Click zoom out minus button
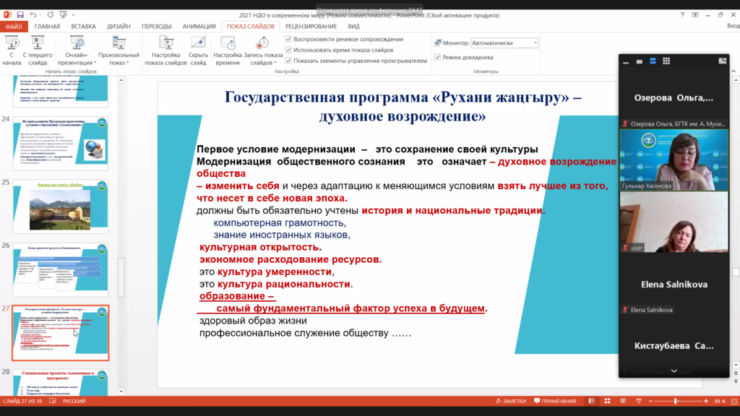The width and height of the screenshot is (740, 416). pyautogui.click(x=651, y=401)
